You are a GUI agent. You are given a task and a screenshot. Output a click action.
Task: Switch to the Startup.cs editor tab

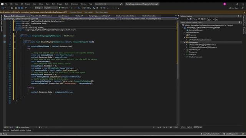[79, 16]
